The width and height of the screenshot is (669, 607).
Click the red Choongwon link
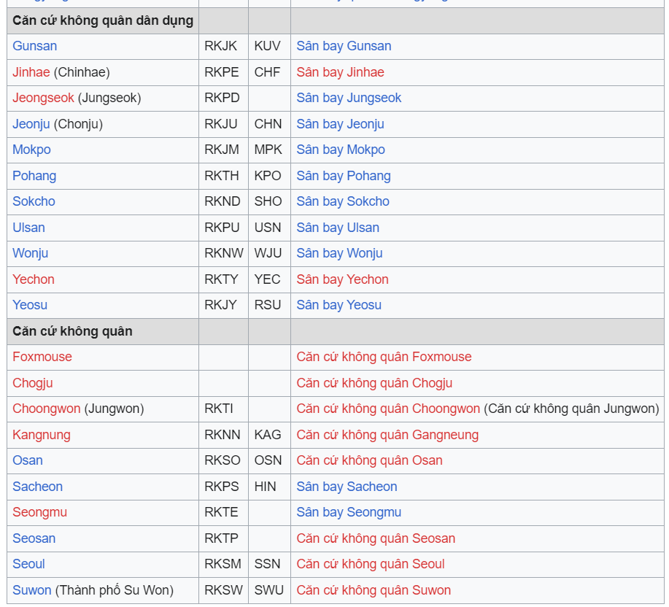point(47,409)
